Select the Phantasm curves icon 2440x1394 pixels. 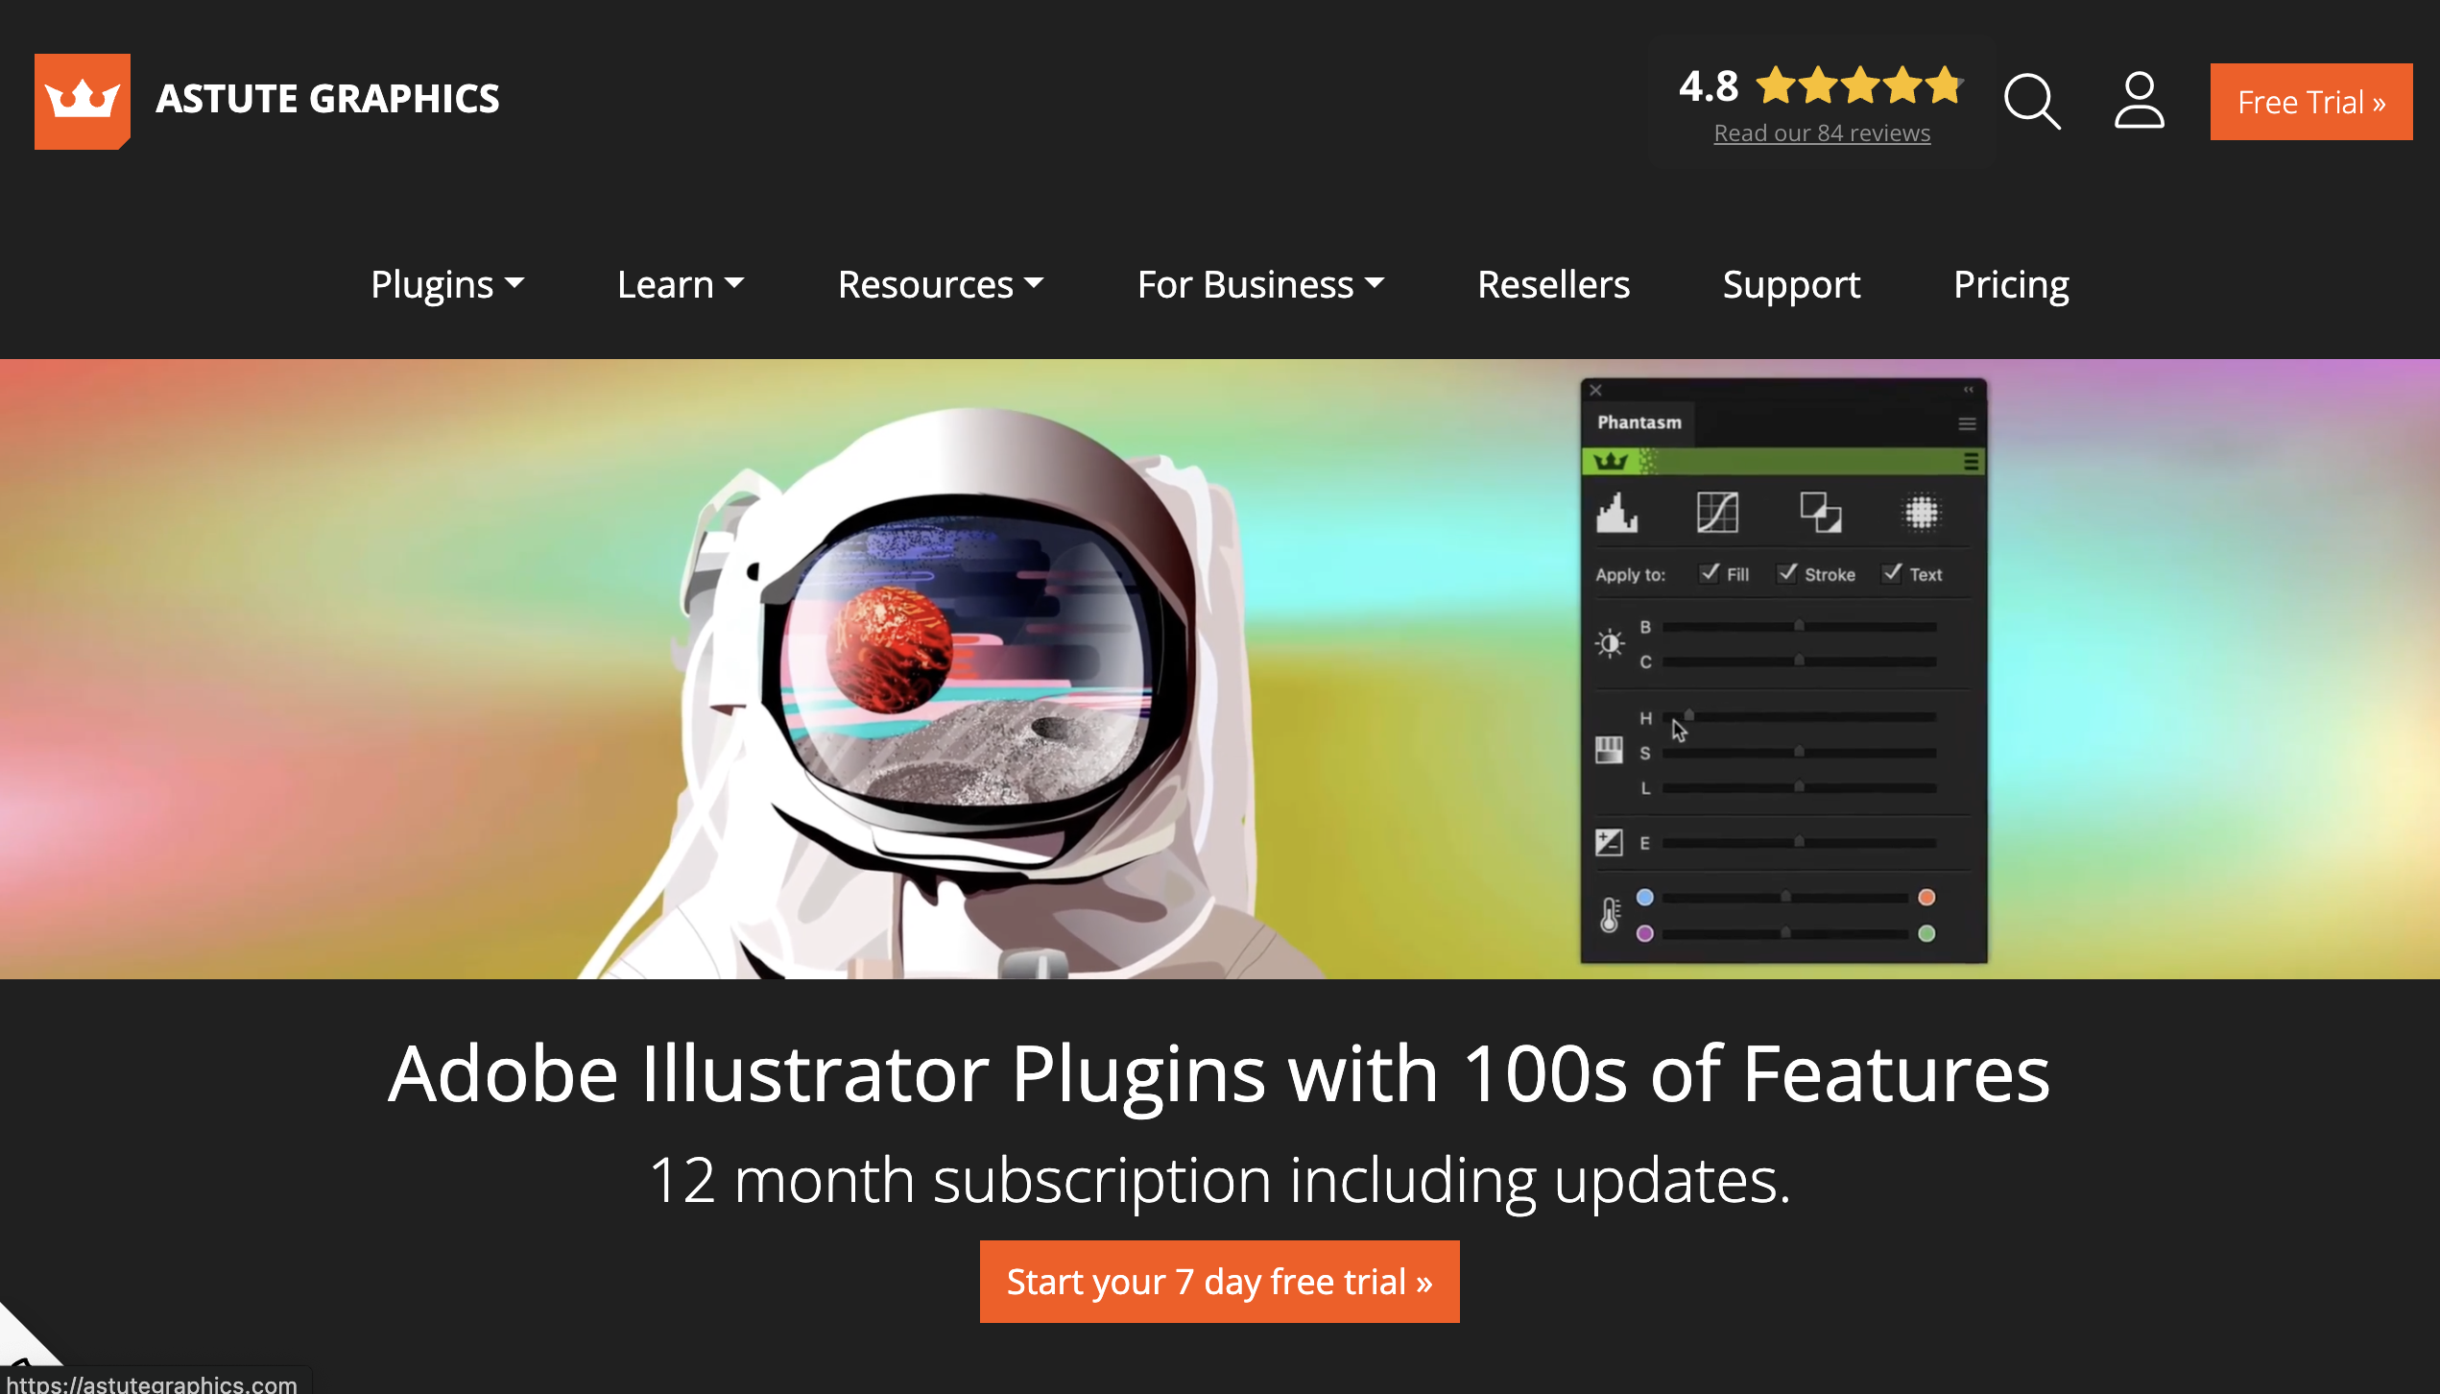[x=1717, y=513]
